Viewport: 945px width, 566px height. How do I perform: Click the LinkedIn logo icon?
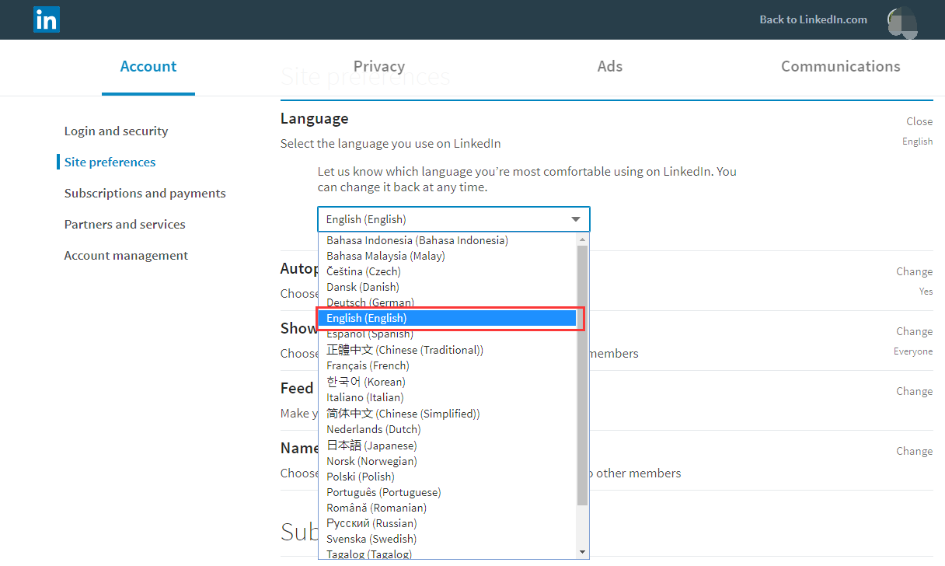(47, 20)
